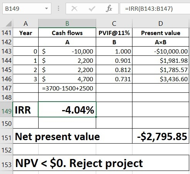This screenshot has width=190, height=174.
Task: Select row 150 header
Action: [x=7, y=123]
